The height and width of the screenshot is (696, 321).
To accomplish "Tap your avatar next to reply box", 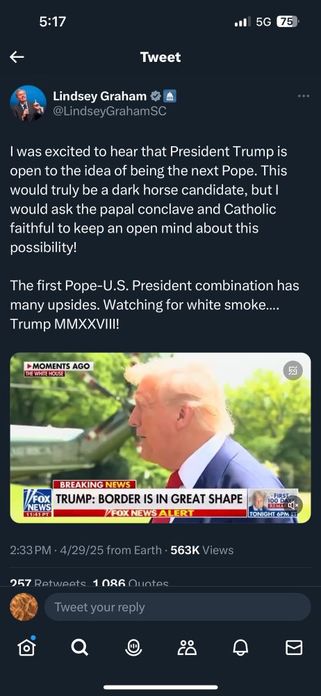I will click(x=24, y=607).
